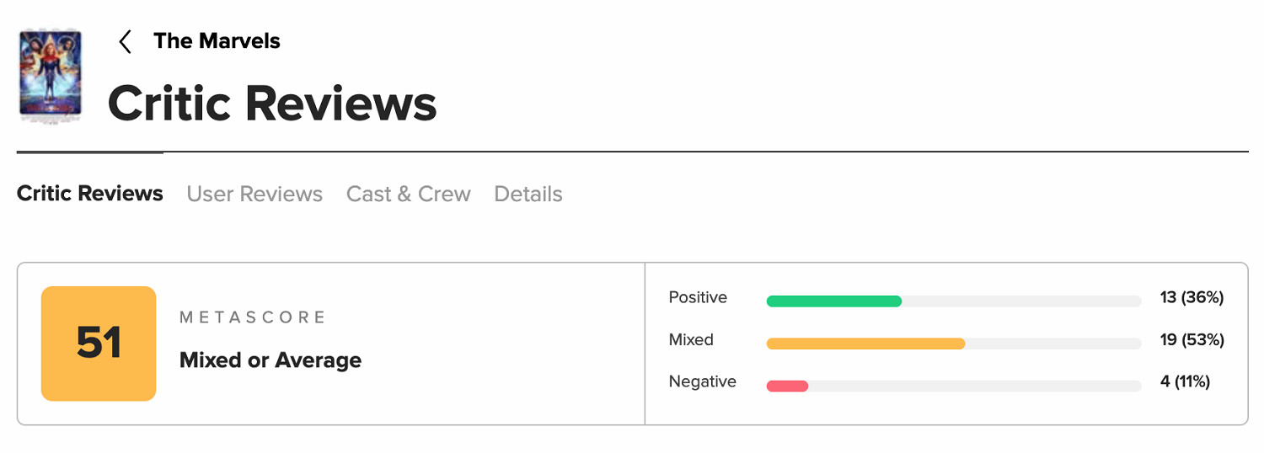This screenshot has width=1264, height=453.
Task: Show the Details tab
Action: pos(528,195)
